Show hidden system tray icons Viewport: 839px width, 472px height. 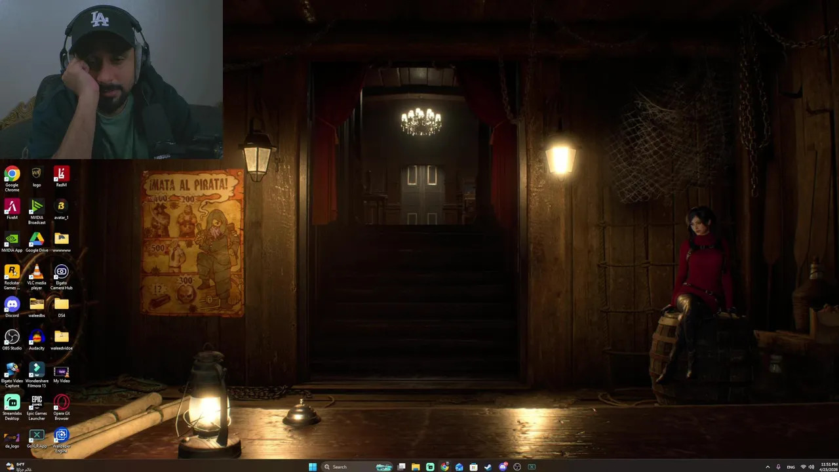pos(768,467)
